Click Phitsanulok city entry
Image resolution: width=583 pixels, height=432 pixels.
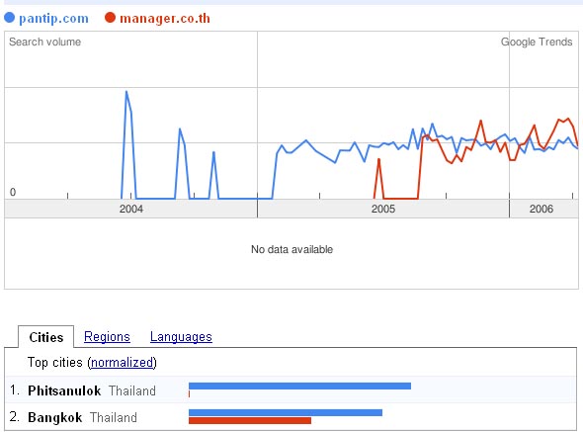[64, 390]
